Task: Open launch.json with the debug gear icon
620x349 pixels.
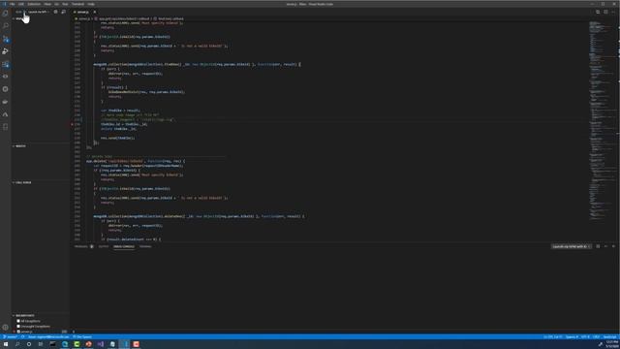Action: pyautogui.click(x=55, y=12)
